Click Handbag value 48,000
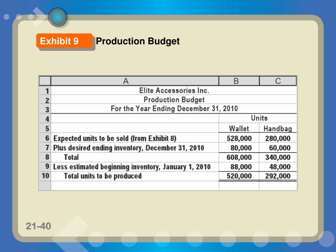 click(x=280, y=167)
